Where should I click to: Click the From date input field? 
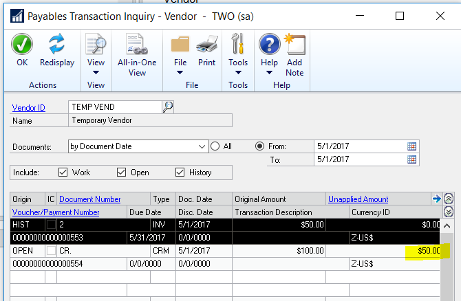[x=358, y=146]
